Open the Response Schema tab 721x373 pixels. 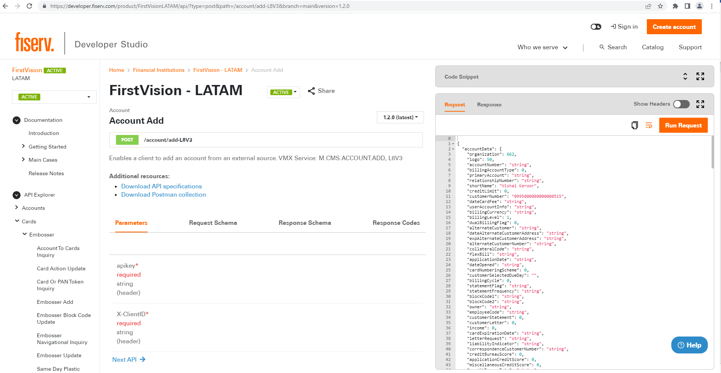pyautogui.click(x=305, y=223)
